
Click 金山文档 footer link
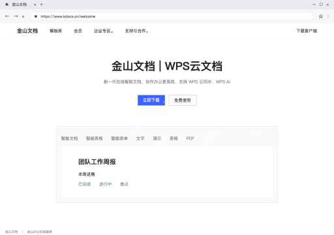coord(12,232)
